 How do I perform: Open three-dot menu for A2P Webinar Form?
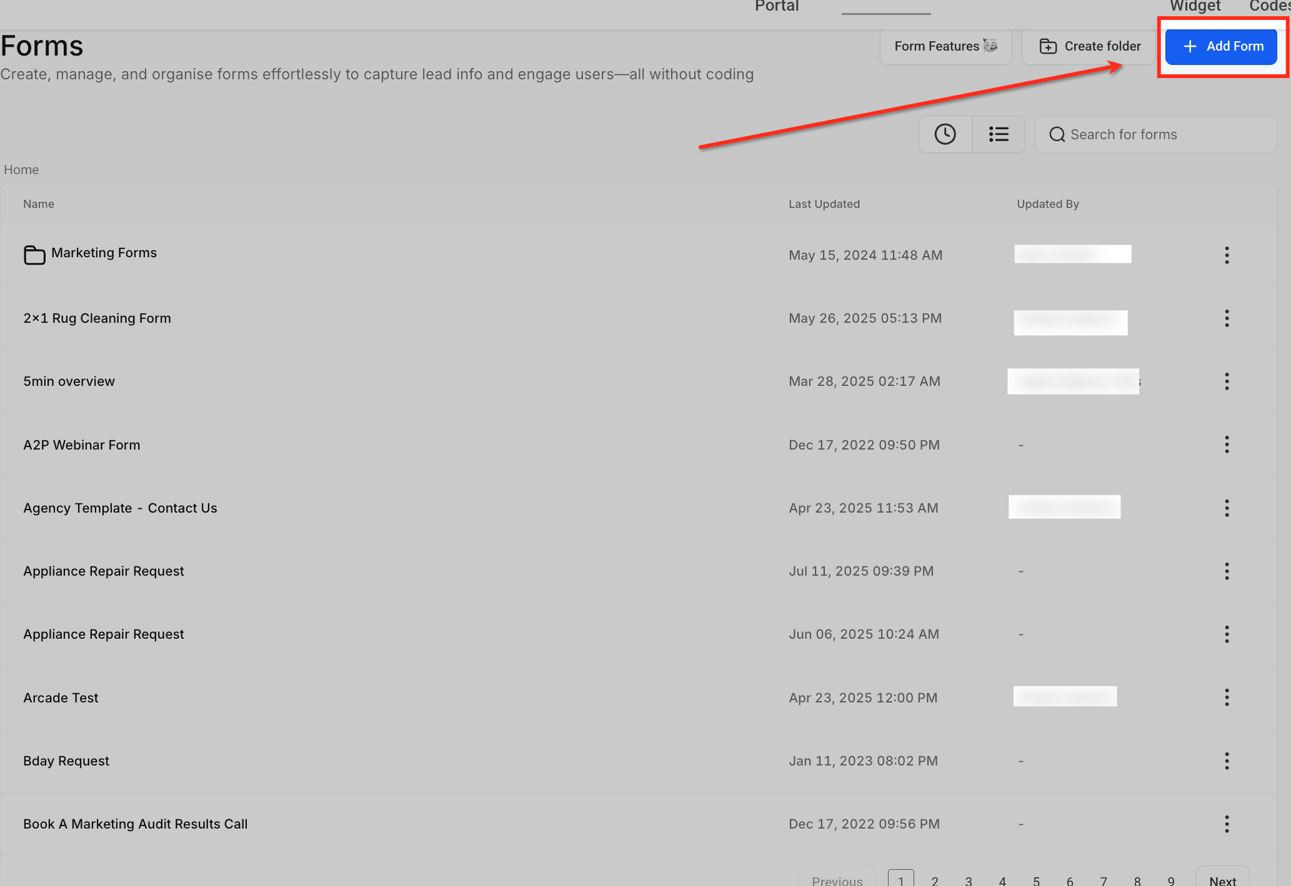pyautogui.click(x=1227, y=445)
